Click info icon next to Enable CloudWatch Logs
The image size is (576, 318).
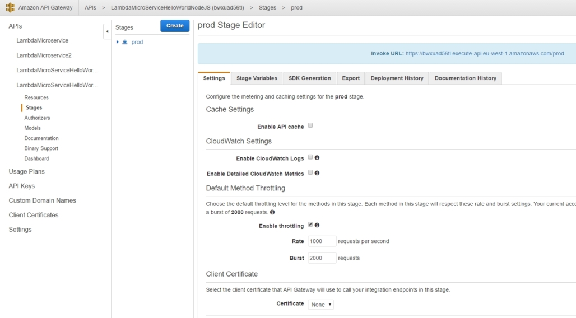(x=317, y=157)
